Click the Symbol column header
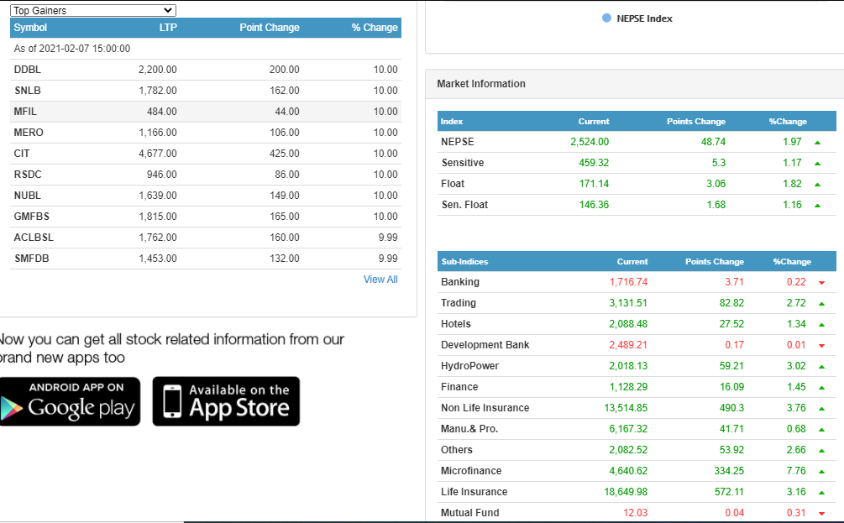 click(x=30, y=28)
